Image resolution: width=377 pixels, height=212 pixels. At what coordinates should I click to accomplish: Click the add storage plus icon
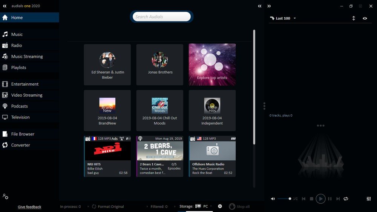[220, 206]
